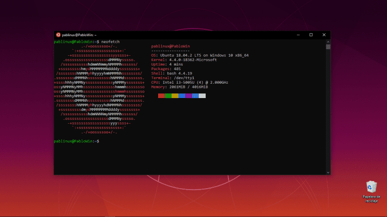Click the 'neofetch' command text
The height and width of the screenshot is (217, 387).
tap(111, 42)
